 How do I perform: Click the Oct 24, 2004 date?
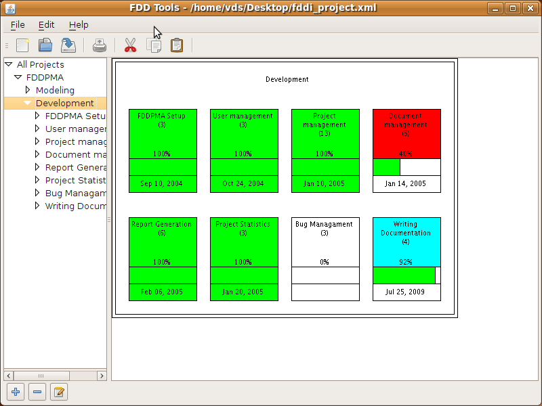[x=243, y=183]
